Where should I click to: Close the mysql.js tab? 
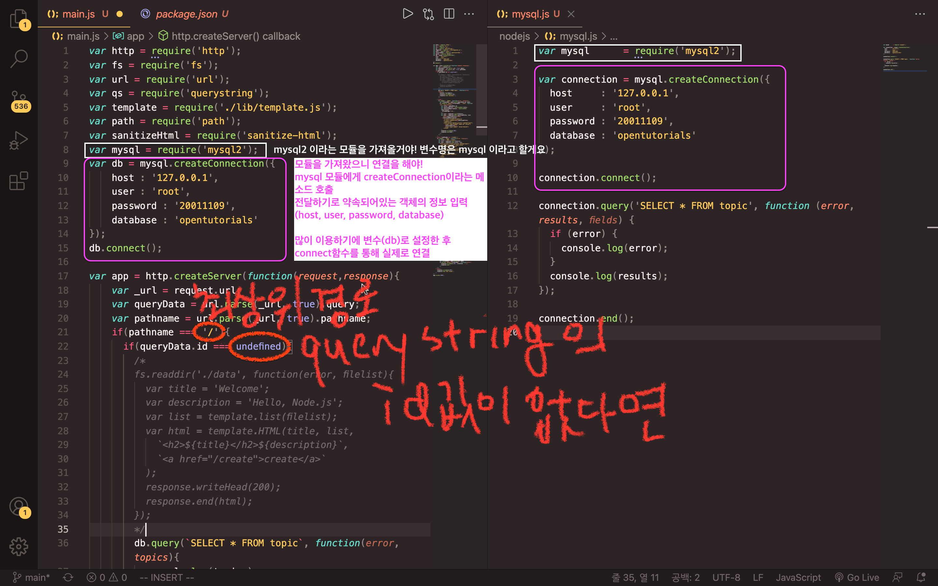pyautogui.click(x=571, y=14)
